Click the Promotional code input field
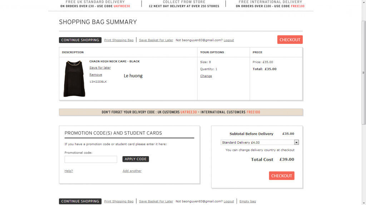Viewport: 366px width, 205px height. pyautogui.click(x=91, y=159)
